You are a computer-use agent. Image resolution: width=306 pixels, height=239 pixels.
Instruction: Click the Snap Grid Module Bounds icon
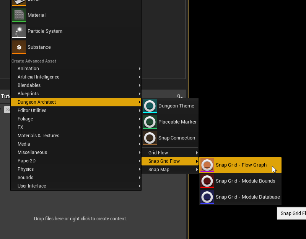tap(207, 181)
